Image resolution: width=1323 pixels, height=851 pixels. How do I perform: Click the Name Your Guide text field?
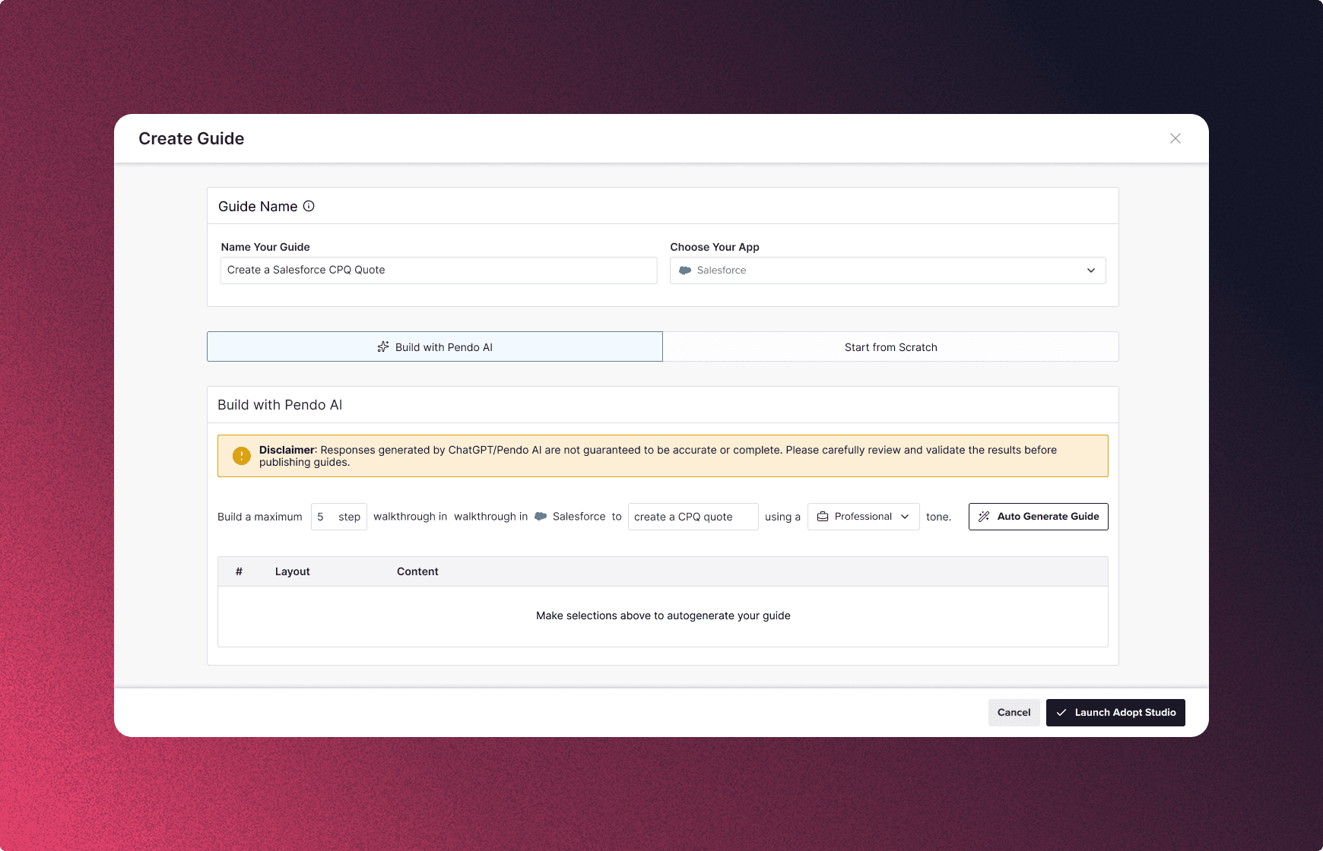pos(439,270)
